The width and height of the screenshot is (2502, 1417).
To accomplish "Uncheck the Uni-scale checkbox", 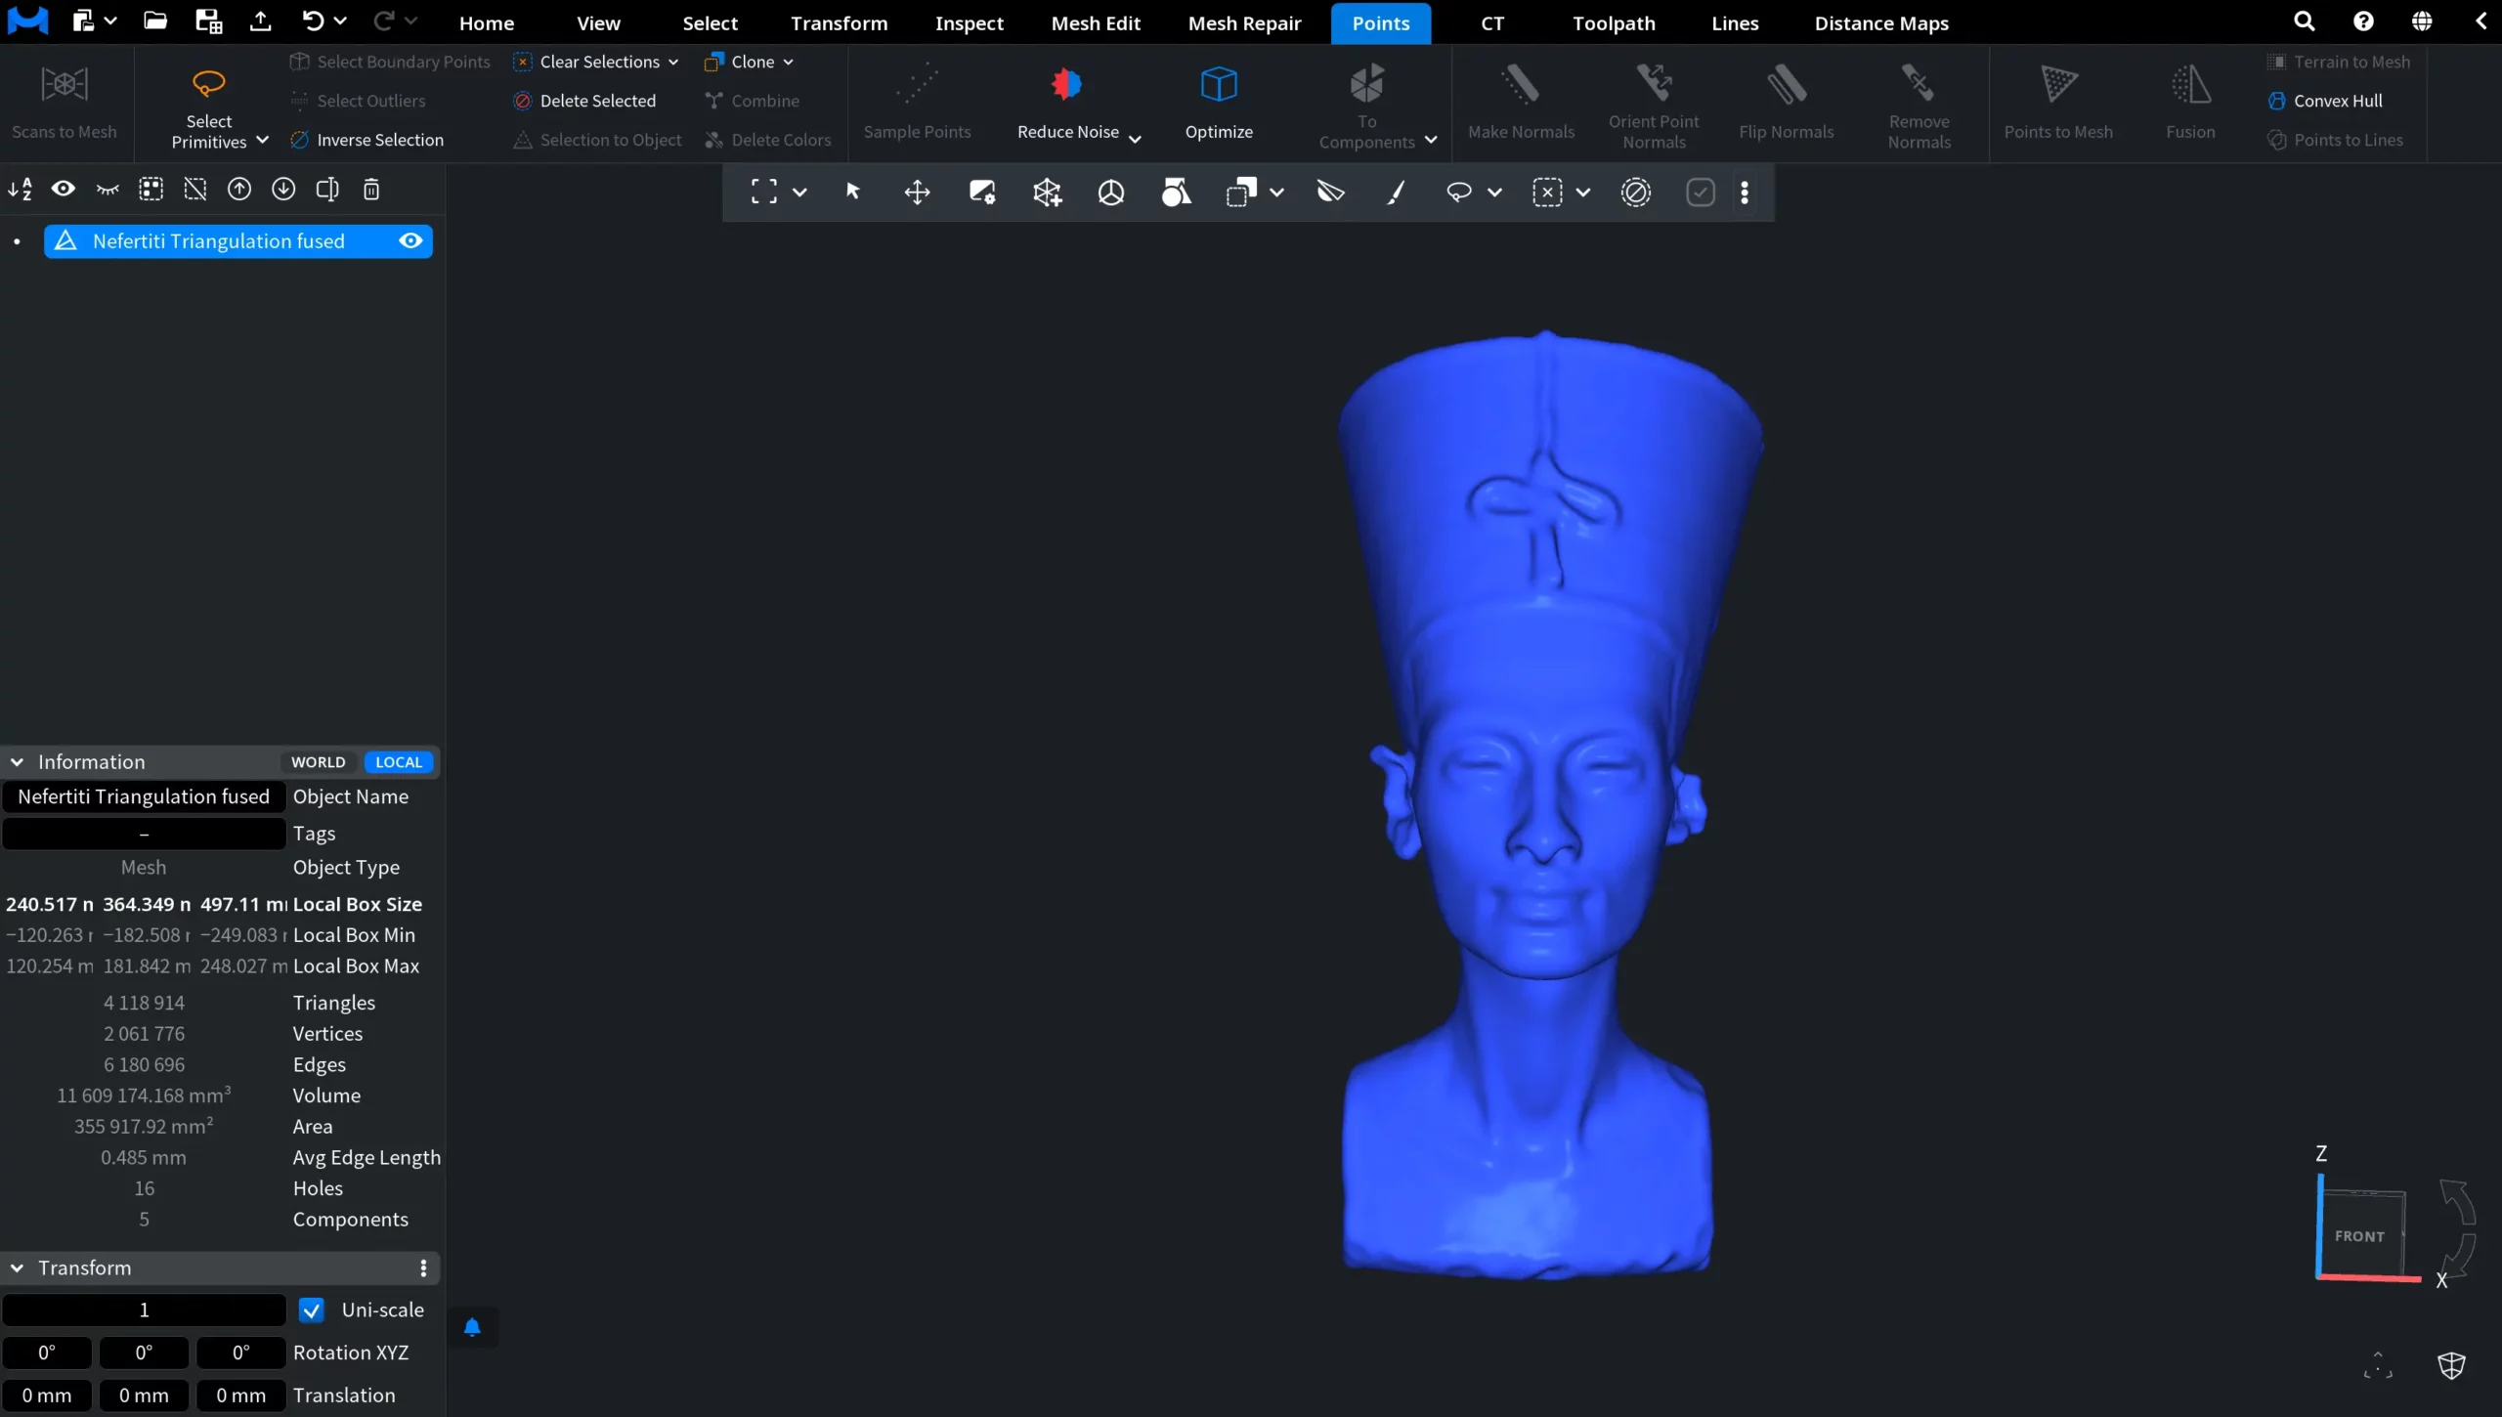I will [x=312, y=1310].
